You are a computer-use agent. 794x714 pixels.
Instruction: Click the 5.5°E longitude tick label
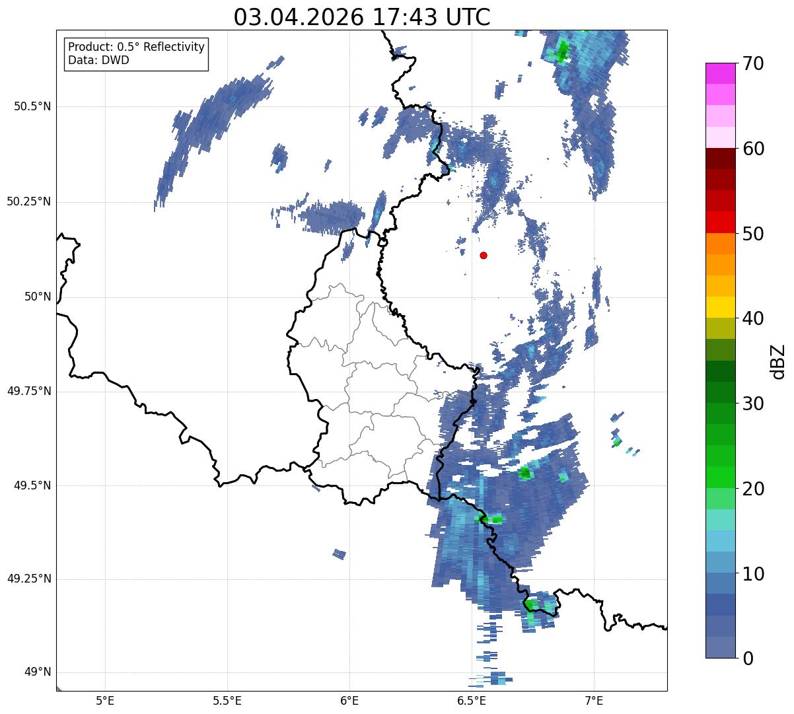[x=227, y=700]
